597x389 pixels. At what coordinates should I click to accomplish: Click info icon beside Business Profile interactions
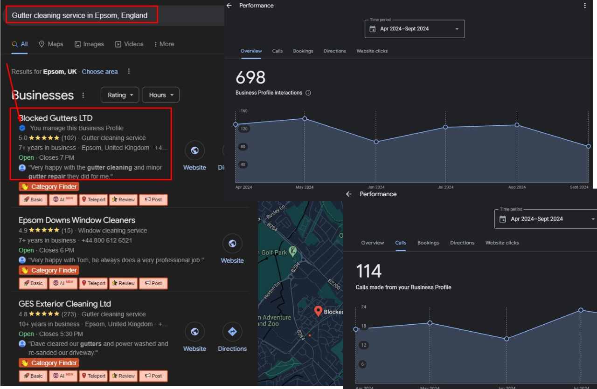[308, 93]
